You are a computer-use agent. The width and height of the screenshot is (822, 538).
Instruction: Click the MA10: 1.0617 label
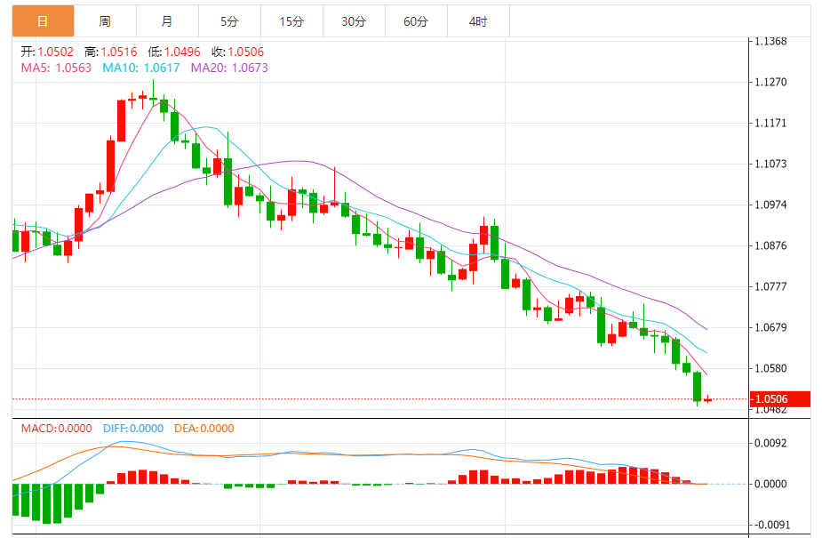pos(141,68)
